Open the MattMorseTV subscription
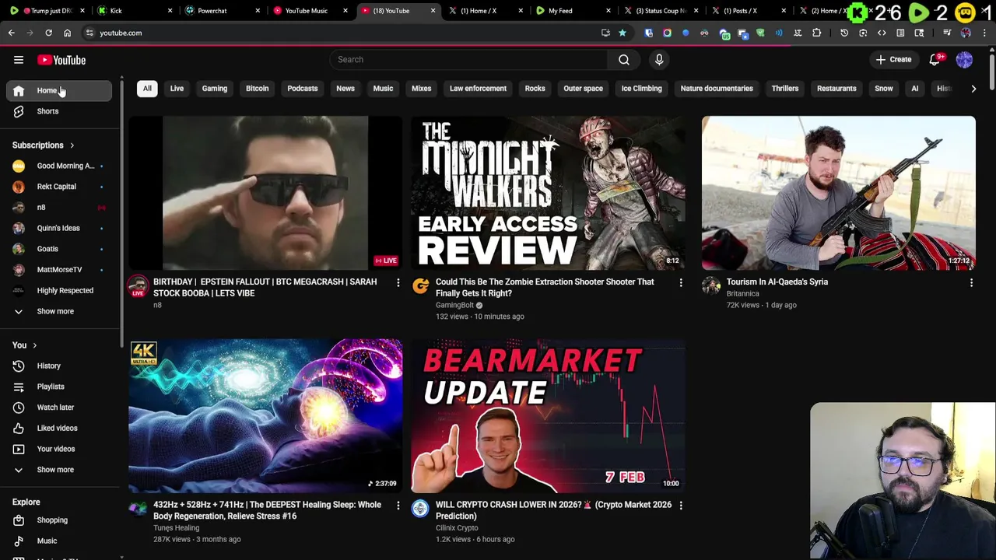Viewport: 996px width, 560px height. [59, 270]
